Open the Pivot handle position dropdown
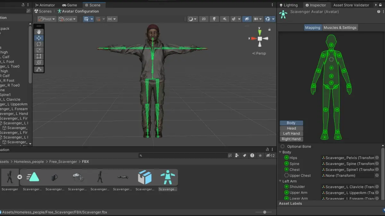The height and width of the screenshot is (216, 385). (47, 19)
